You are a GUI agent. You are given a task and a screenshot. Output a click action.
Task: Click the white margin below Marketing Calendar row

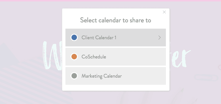(116, 88)
